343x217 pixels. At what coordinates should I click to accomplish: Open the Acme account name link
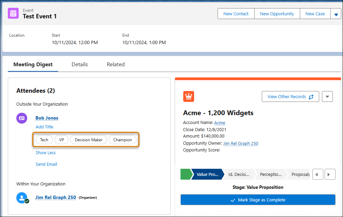coord(220,123)
